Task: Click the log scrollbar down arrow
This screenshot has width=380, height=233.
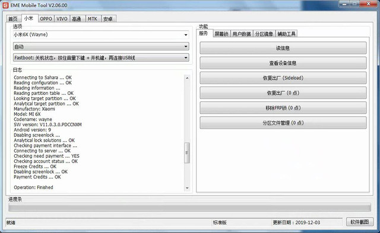Action: click(187, 188)
